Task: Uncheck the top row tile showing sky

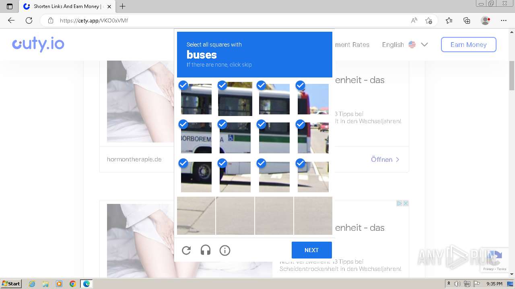Action: coord(313,98)
